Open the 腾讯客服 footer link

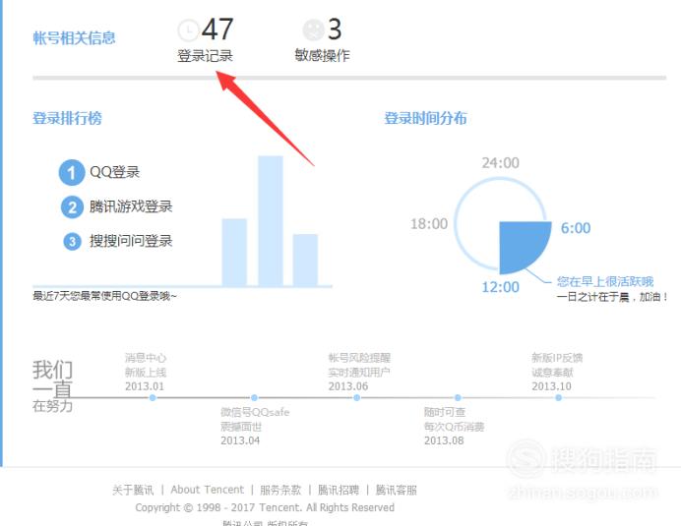click(x=396, y=490)
